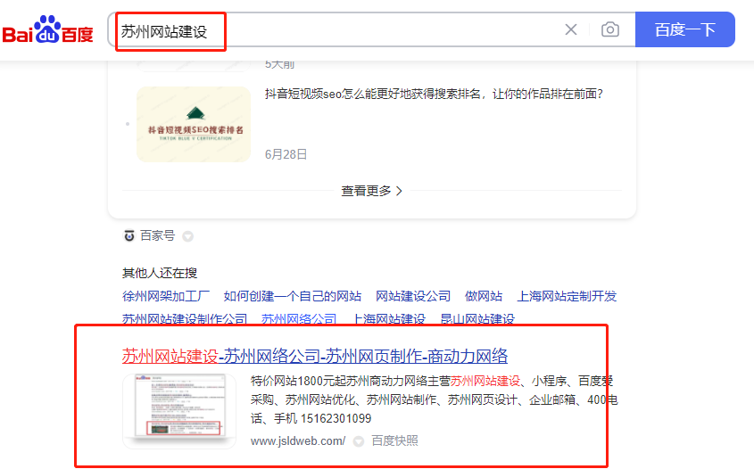Open the dropdown arrow beside 百家号
The width and height of the screenshot is (754, 469).
click(188, 236)
